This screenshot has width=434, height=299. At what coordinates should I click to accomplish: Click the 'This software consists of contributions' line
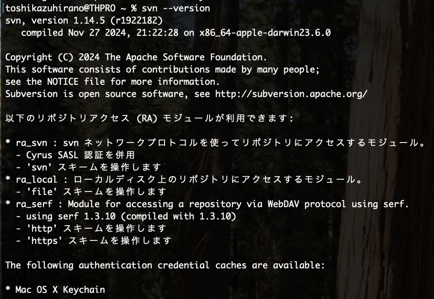162,70
